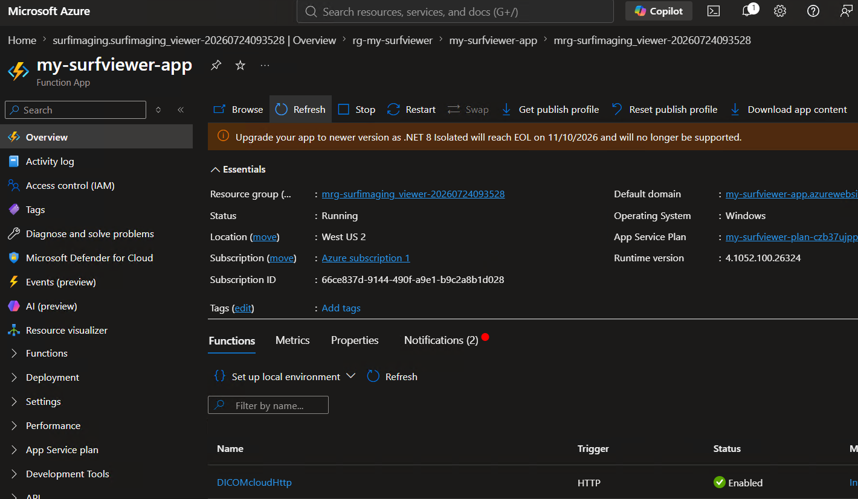This screenshot has width=858, height=499.
Task: Open the App Service Plan link
Action: [x=792, y=237]
